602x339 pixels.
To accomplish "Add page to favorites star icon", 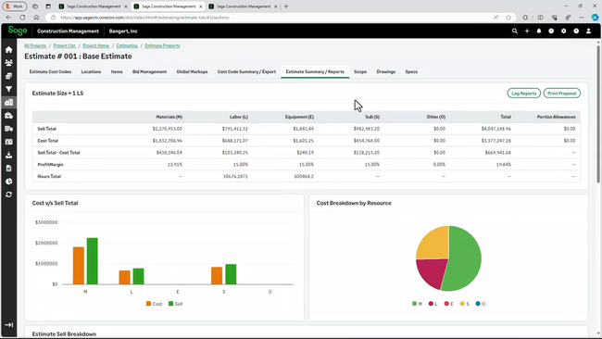I will [x=508, y=18].
